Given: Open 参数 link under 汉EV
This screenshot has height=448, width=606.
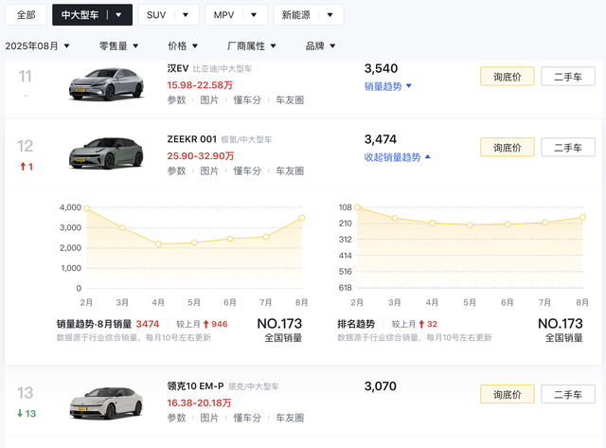Looking at the screenshot, I should (x=177, y=99).
